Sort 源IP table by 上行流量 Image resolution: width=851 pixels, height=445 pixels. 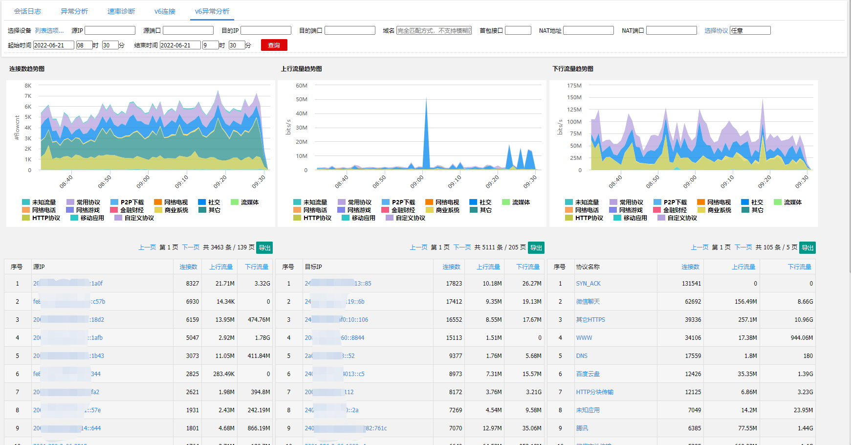[x=221, y=267]
